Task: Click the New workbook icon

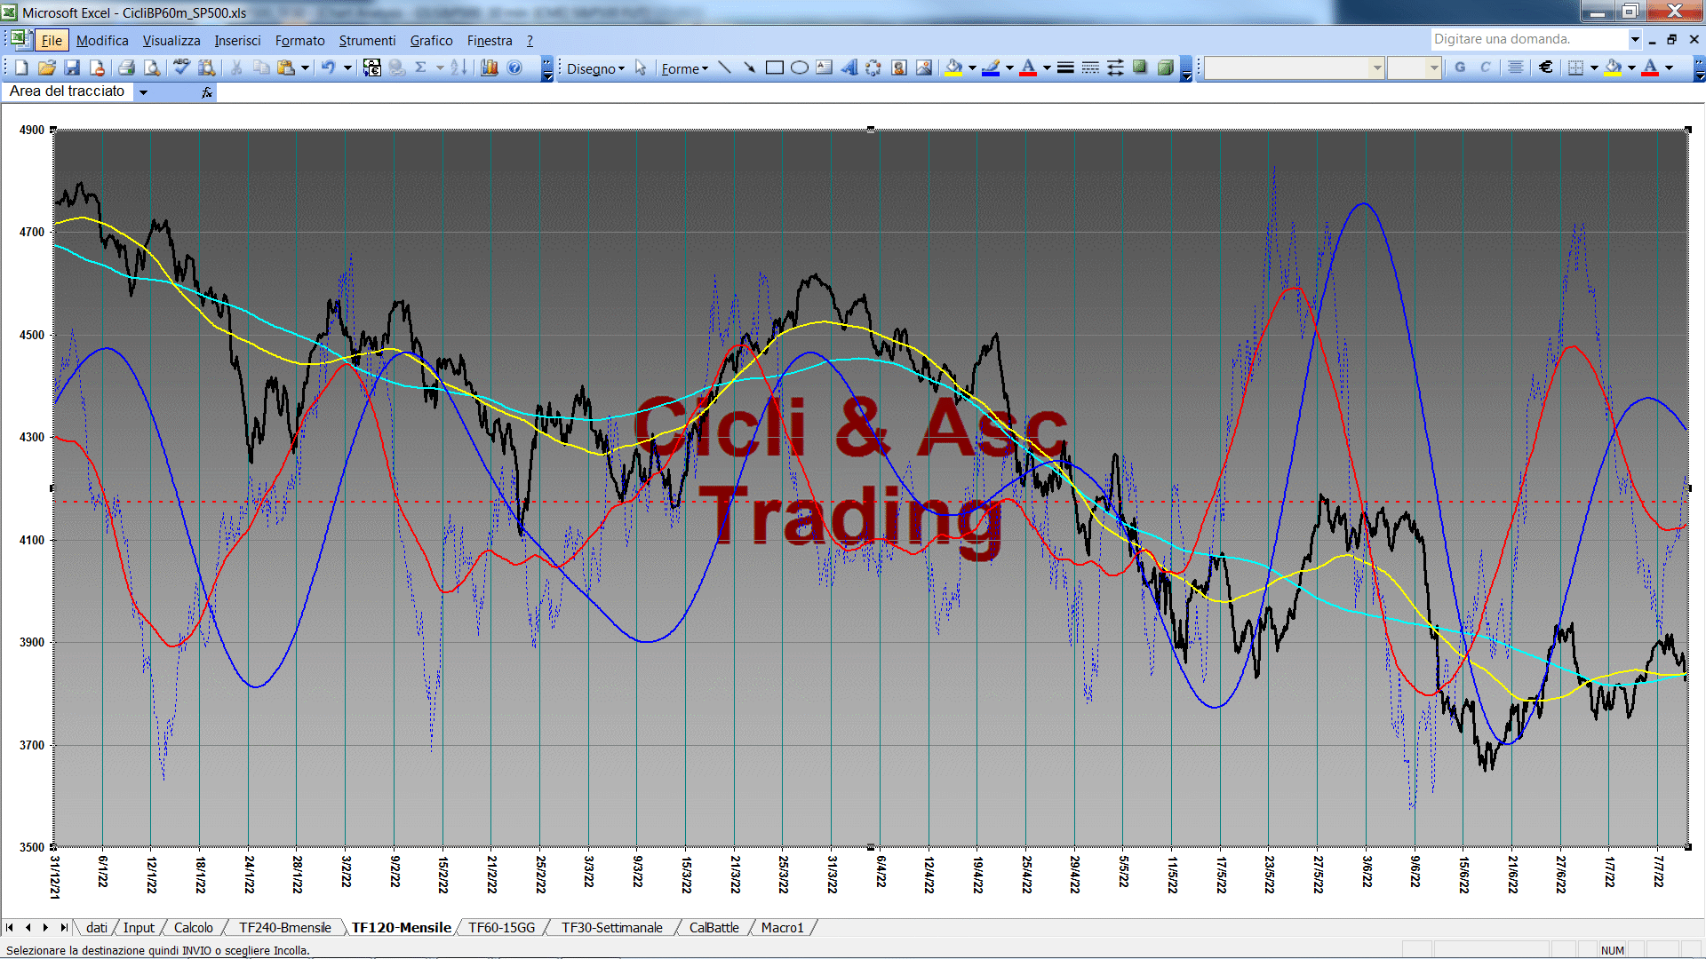Action: point(21,67)
